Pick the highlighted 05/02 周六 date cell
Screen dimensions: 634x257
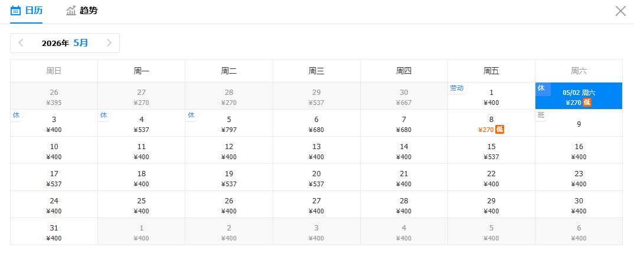click(x=579, y=97)
